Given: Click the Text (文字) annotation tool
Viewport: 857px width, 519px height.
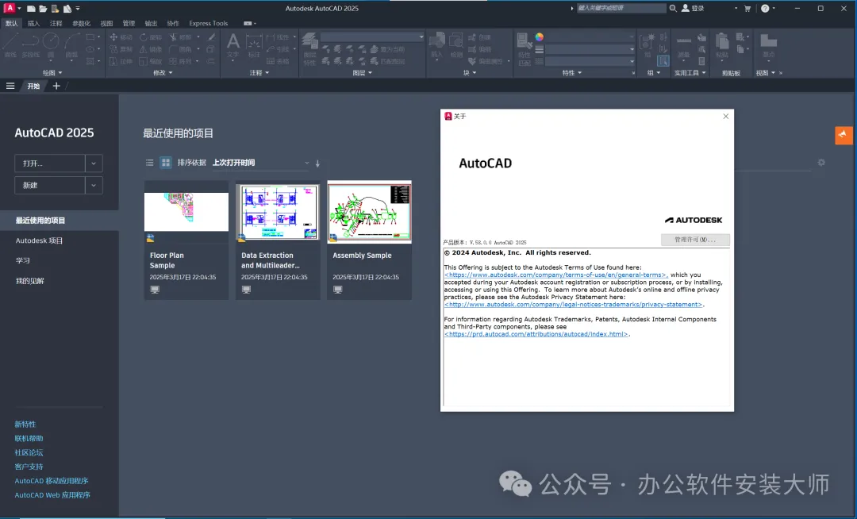Looking at the screenshot, I should 233,44.
